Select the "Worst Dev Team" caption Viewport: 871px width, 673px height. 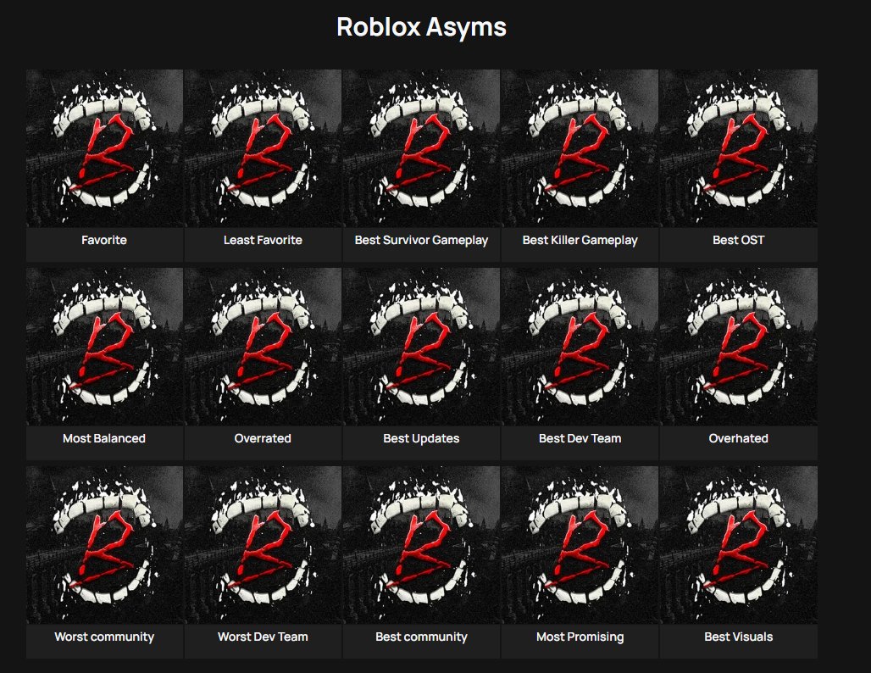[x=263, y=637]
